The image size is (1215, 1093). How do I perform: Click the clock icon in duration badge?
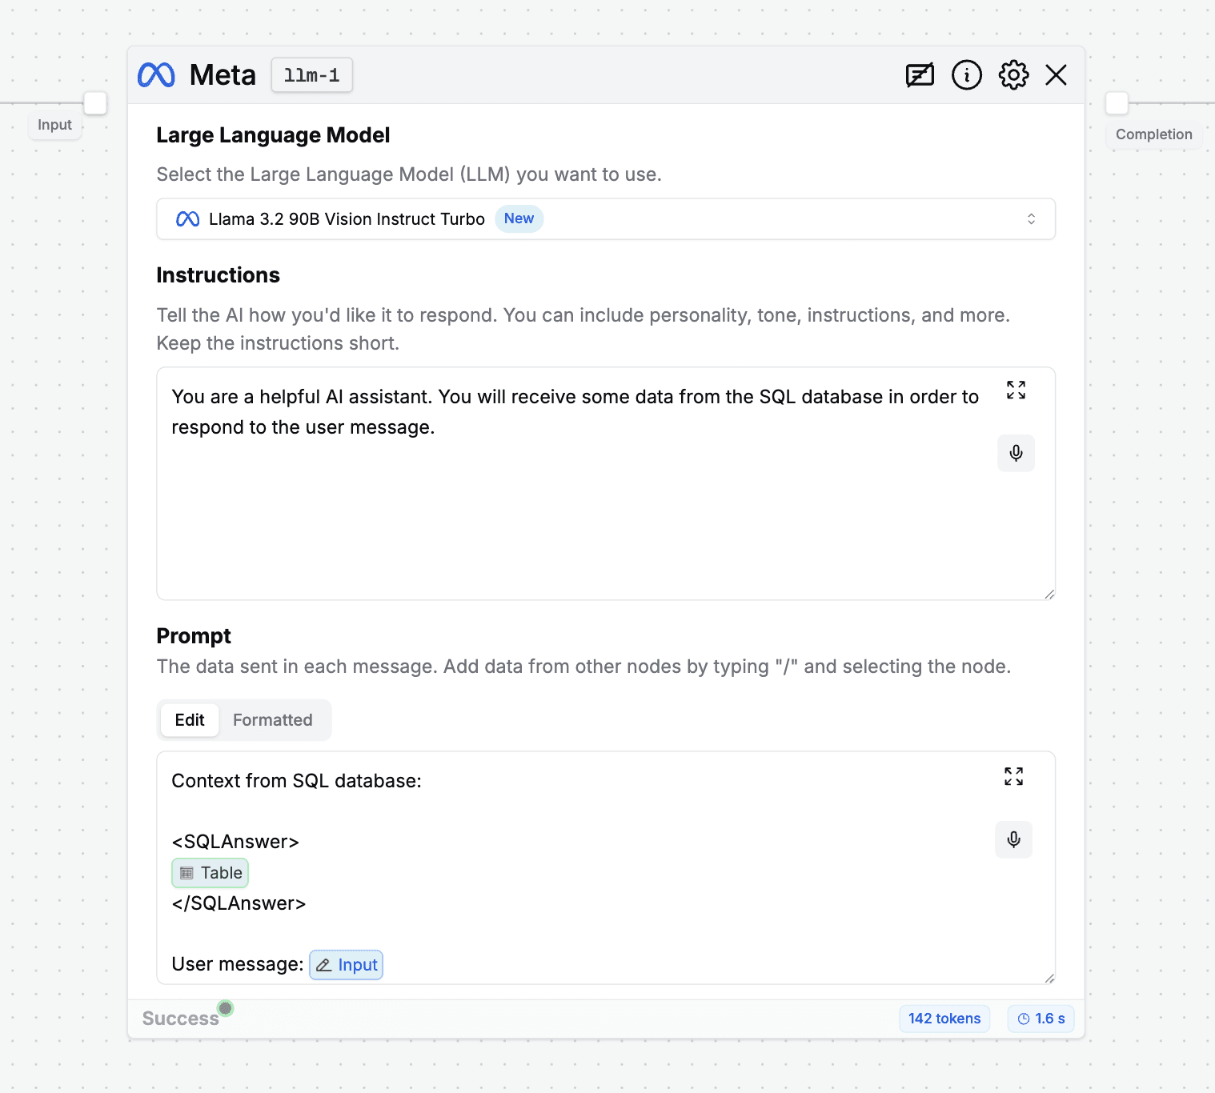[1024, 1019]
